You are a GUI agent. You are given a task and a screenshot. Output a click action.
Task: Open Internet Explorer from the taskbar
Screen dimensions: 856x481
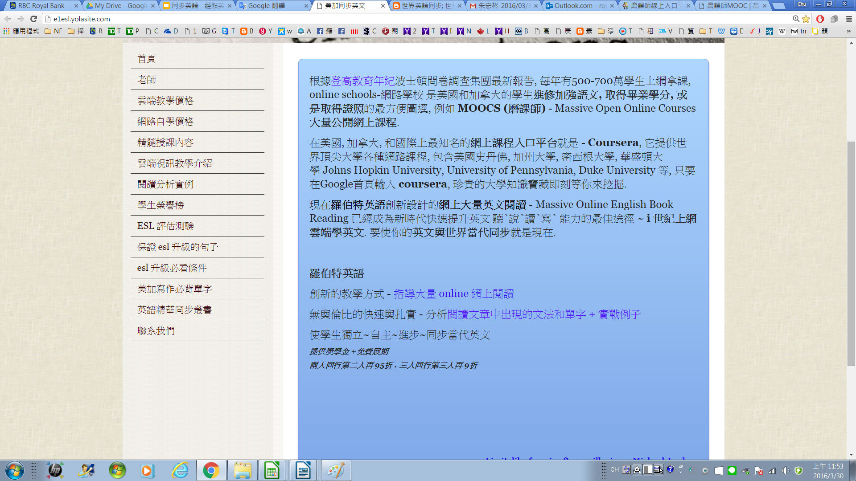tap(180, 470)
